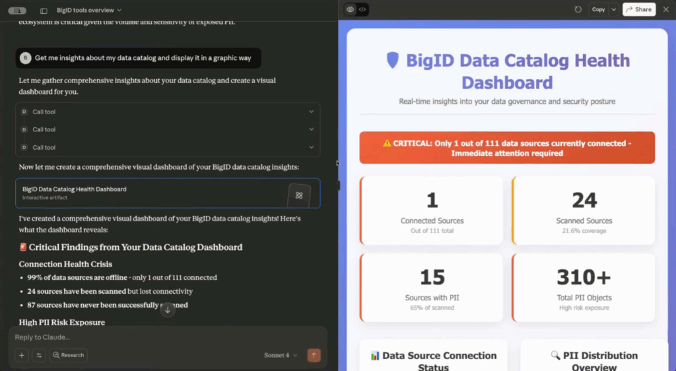Open the Sonnet 4 model selector

pyautogui.click(x=281, y=355)
